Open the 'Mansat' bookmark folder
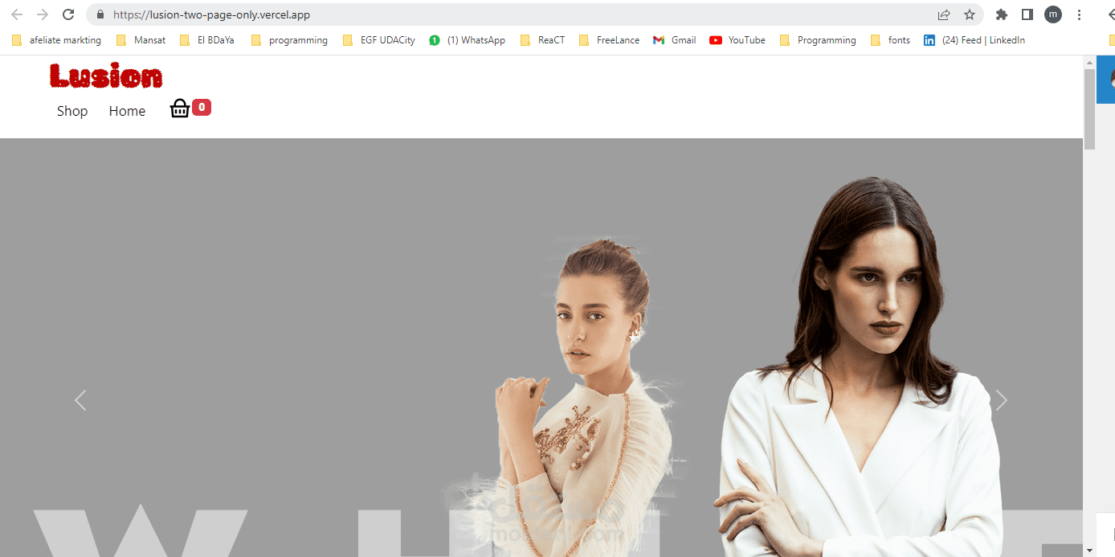1115x557 pixels. coord(141,40)
